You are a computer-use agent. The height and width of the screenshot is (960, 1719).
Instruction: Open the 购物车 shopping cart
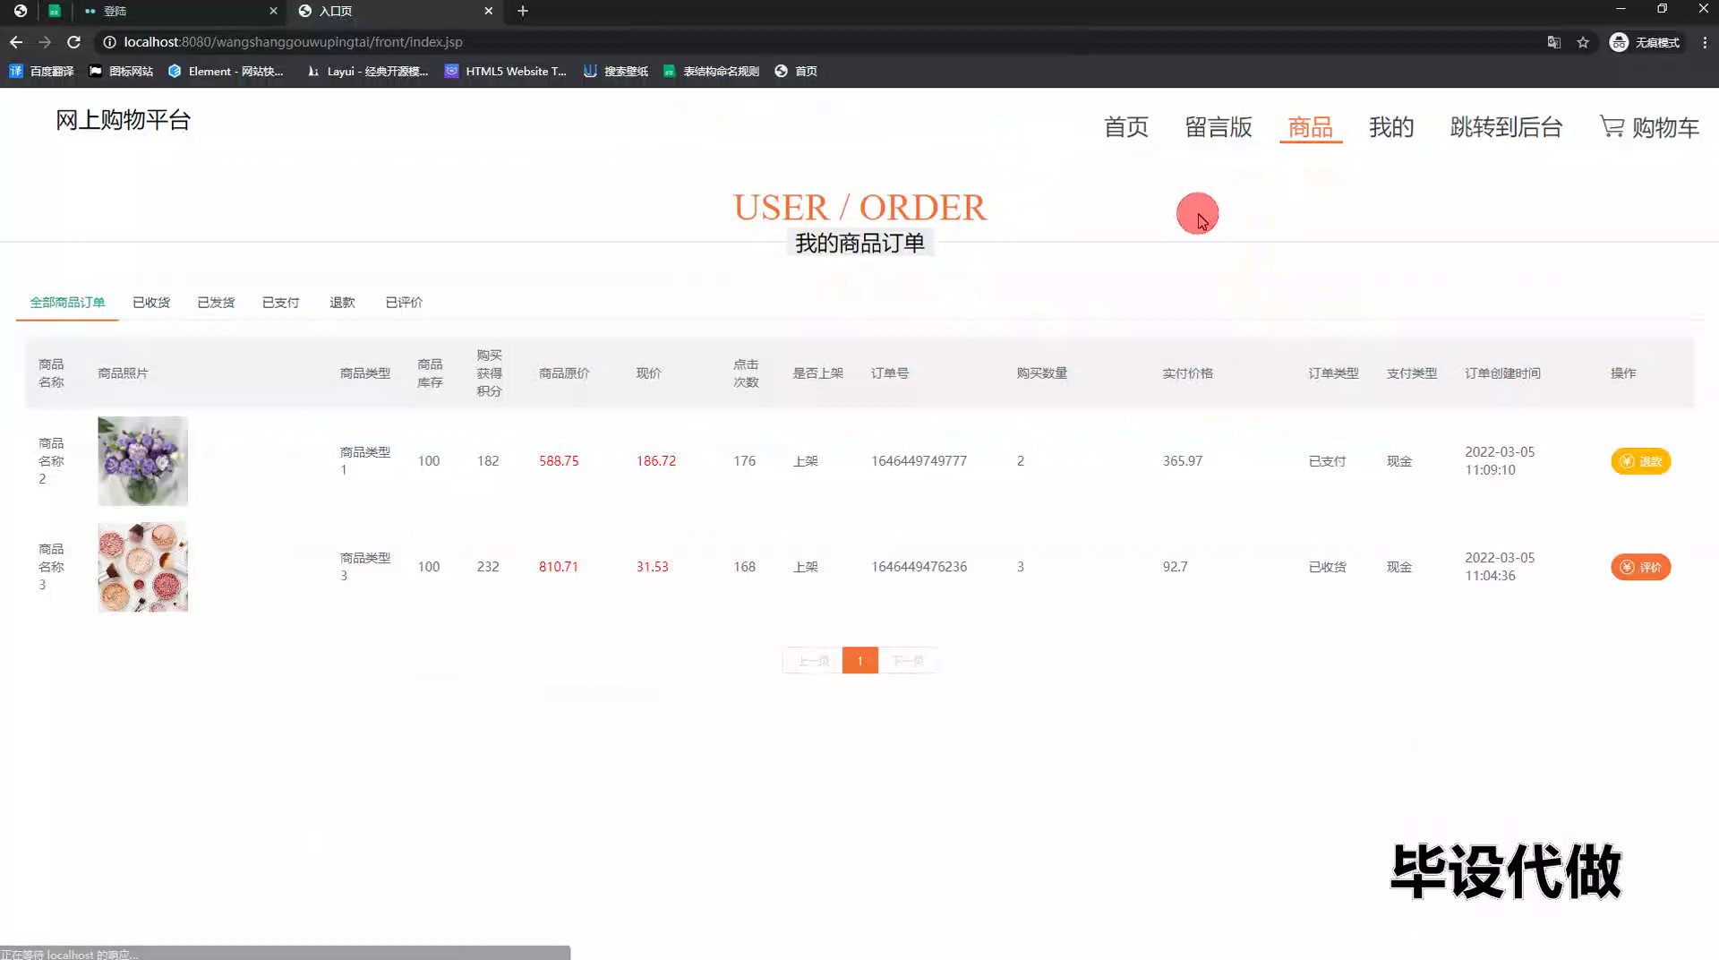(1649, 127)
